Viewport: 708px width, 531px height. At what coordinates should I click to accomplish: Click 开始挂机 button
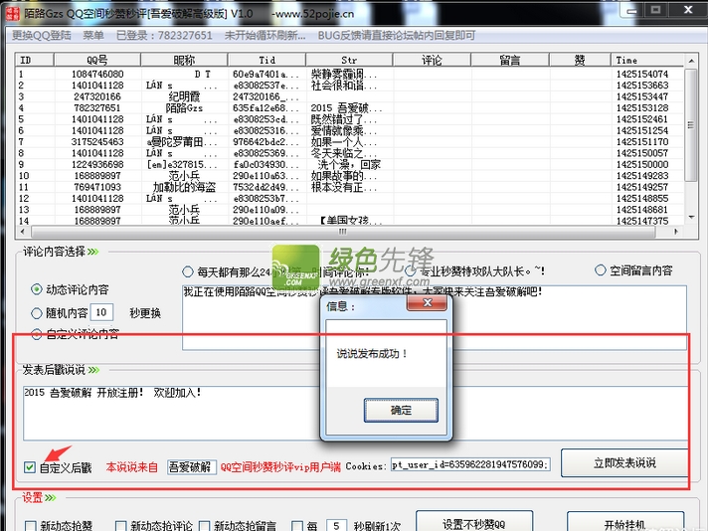624,522
